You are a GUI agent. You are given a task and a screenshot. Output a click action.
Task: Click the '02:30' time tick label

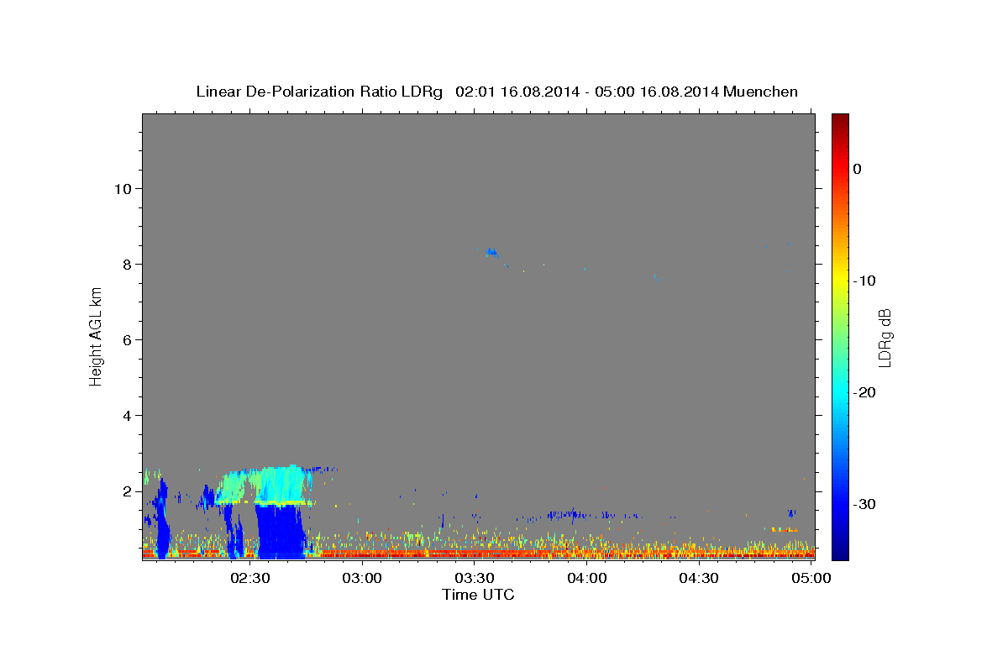(250, 578)
